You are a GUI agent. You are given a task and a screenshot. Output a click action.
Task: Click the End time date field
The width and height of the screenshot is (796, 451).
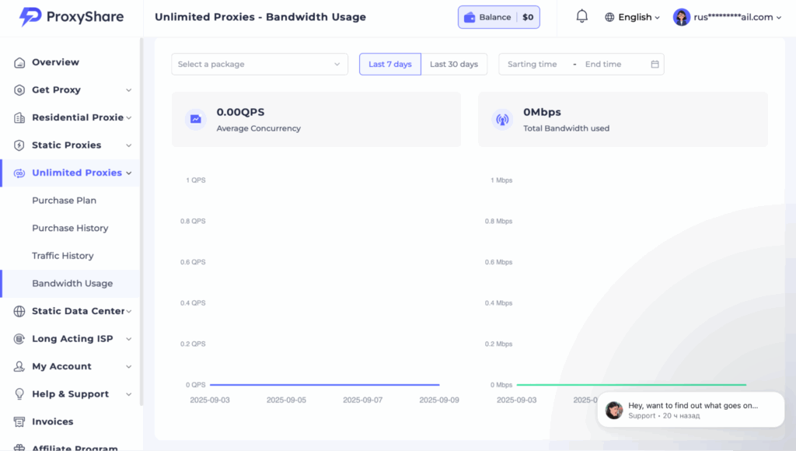603,64
